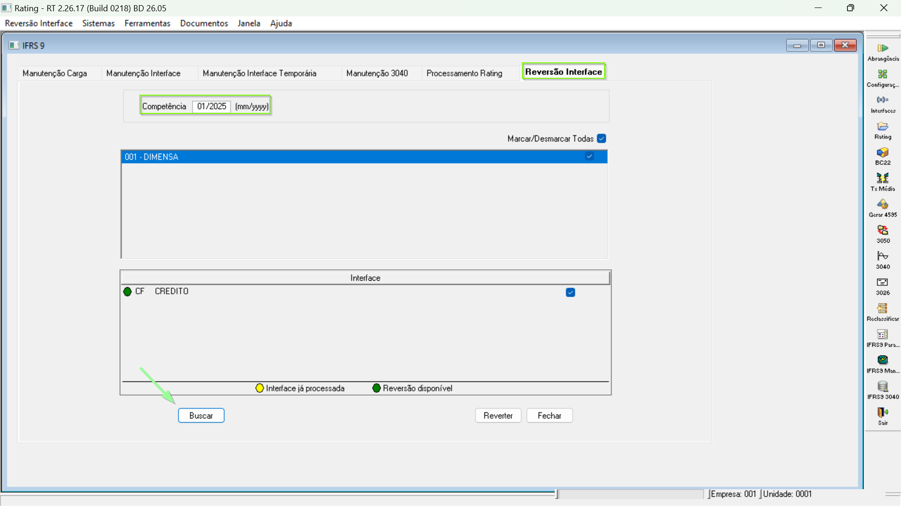Screen dimensions: 901x506
Task: Click the IFRS9 3040 database icon
Action: 883,387
